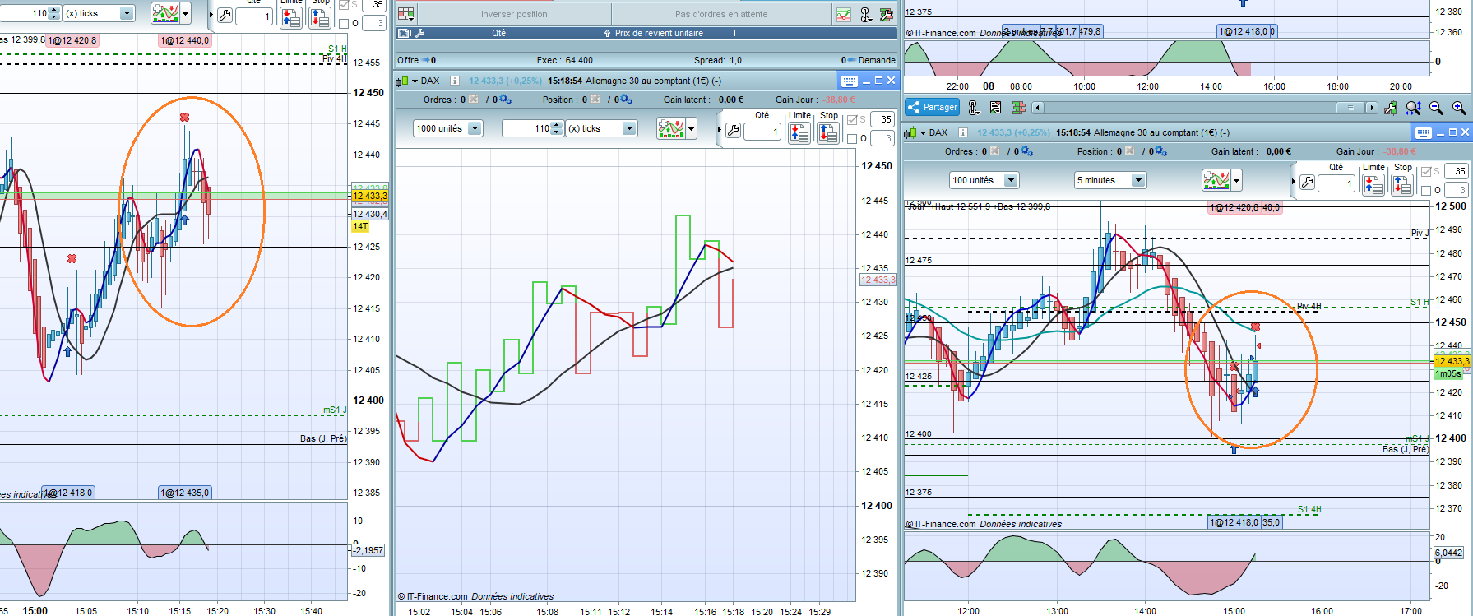Click the Partager share button

pyautogui.click(x=933, y=108)
